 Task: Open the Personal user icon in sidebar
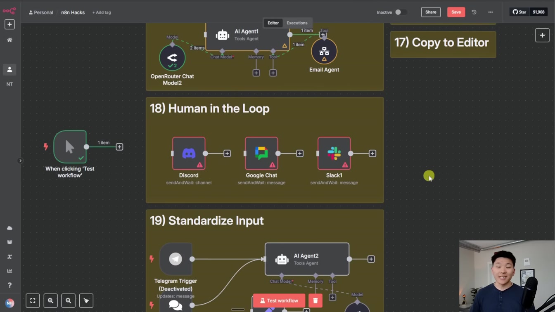pyautogui.click(x=9, y=70)
